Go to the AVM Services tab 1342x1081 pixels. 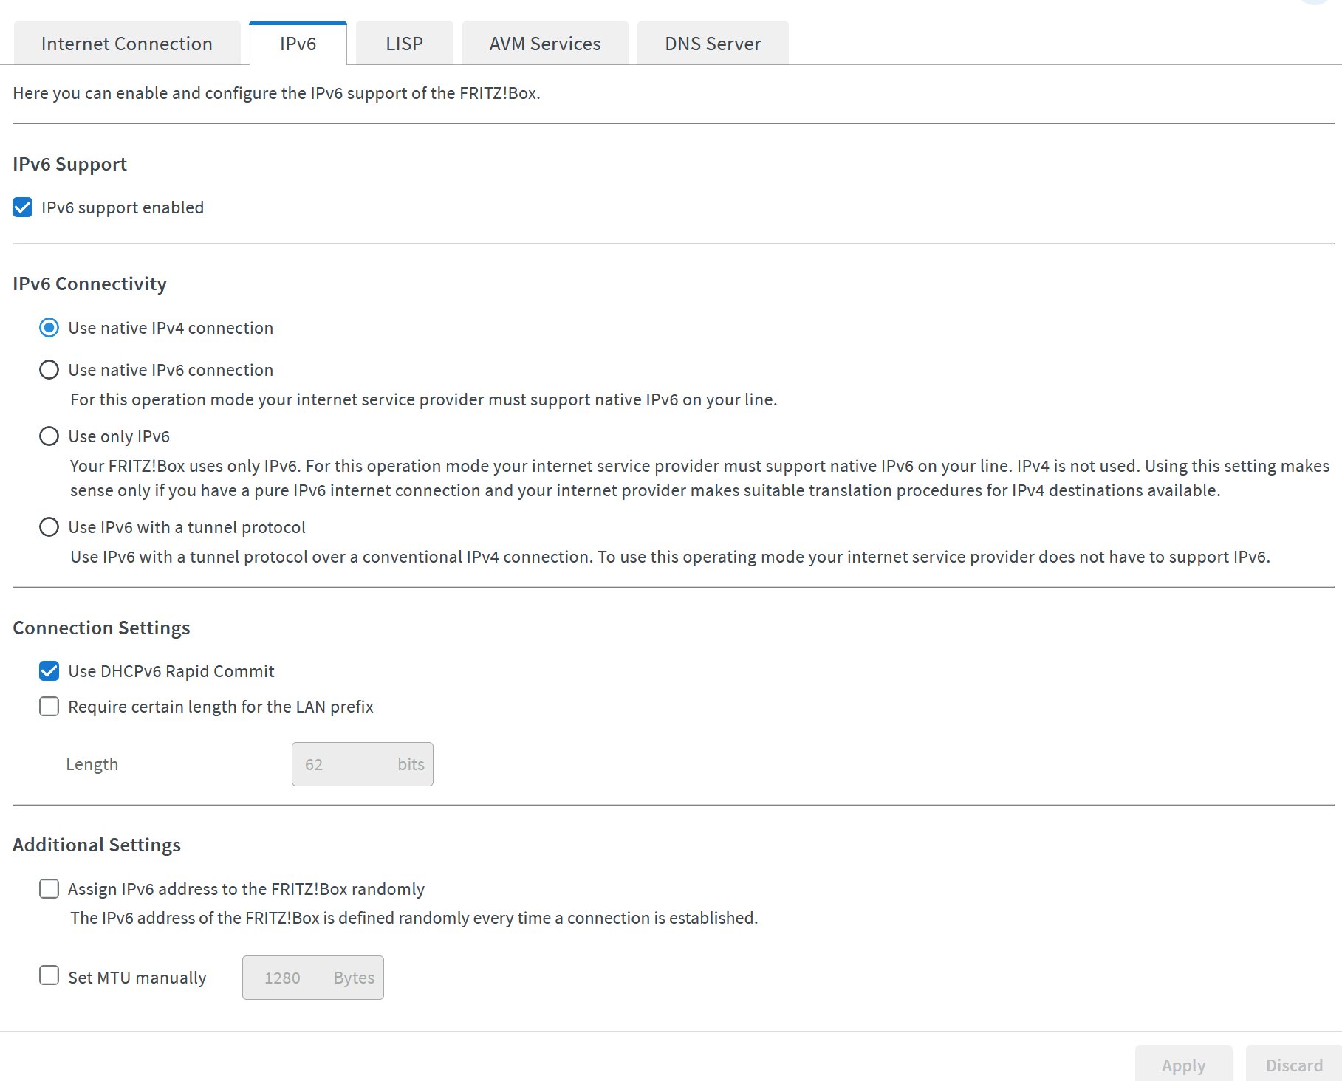point(545,44)
